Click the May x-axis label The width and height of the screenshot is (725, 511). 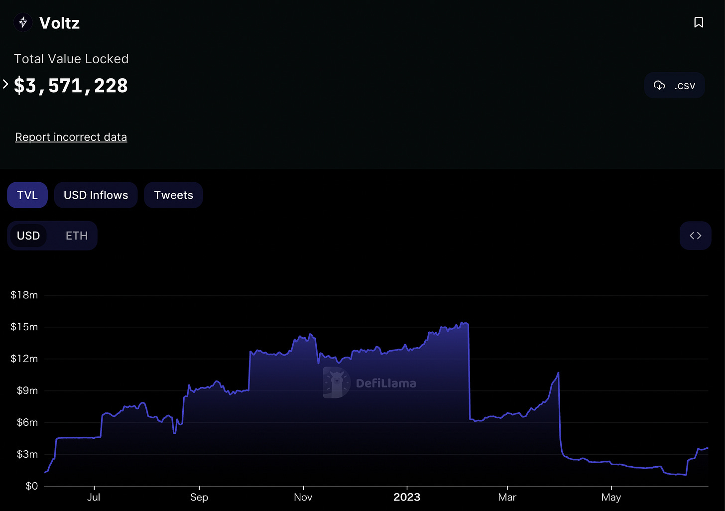point(611,497)
